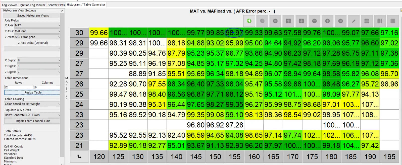
Task: Select table cell 88.89
Action: coord(138,74)
